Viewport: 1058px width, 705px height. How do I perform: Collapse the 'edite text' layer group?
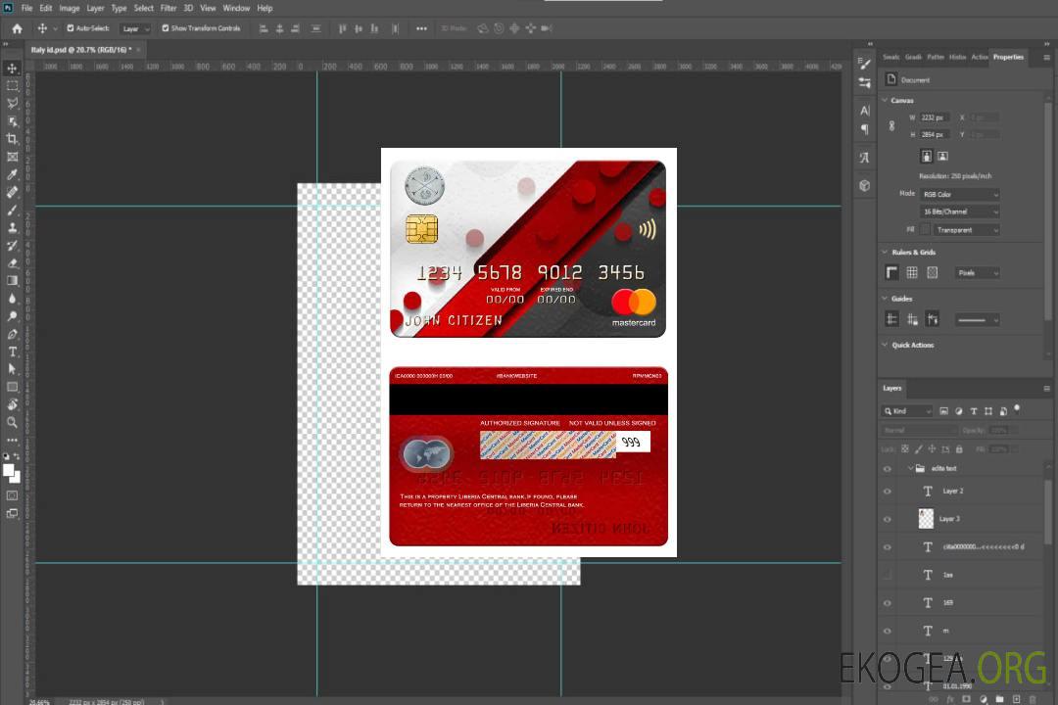point(910,468)
